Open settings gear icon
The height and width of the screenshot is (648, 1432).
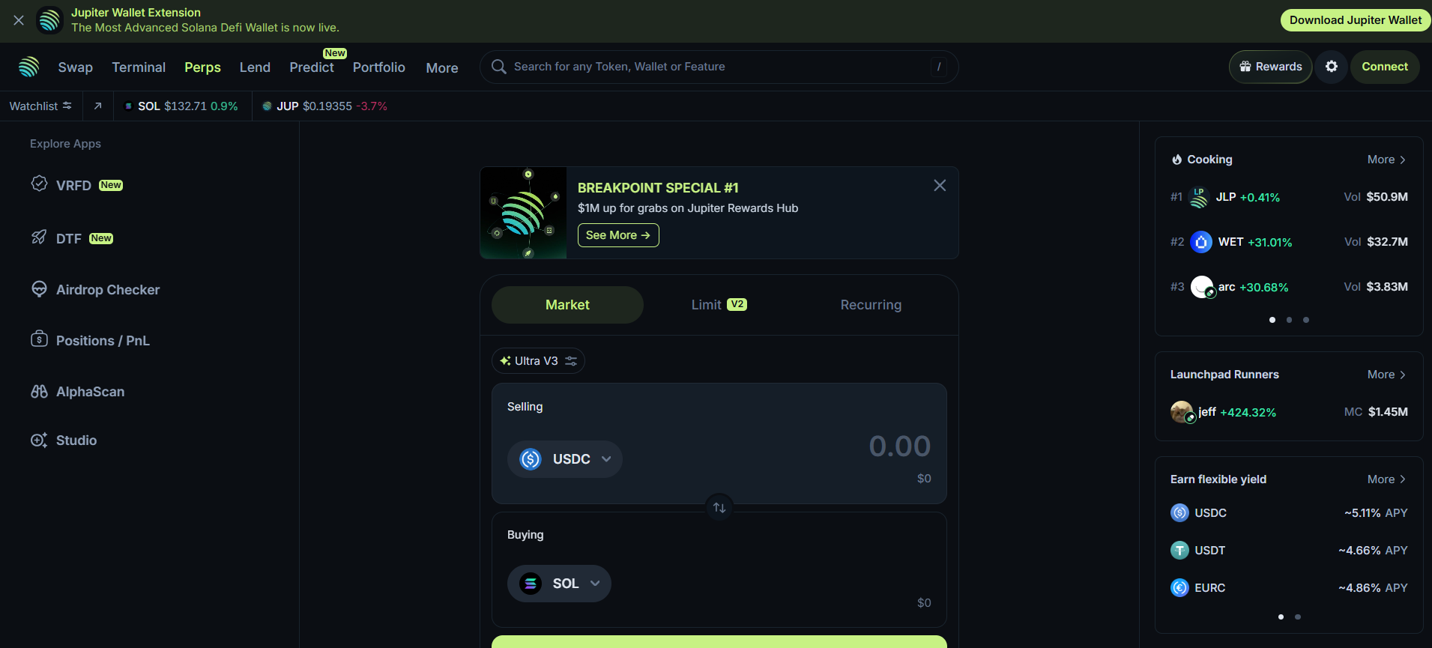[1331, 67]
